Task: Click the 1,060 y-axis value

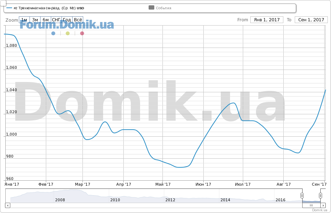Action: point(11,68)
